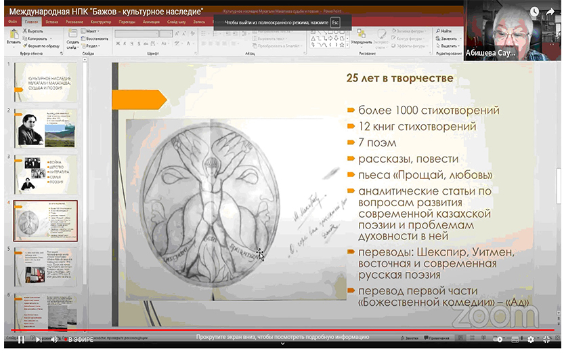564x356 pixels.
Task: Expand the Select (Выделить) dropdown
Action: pos(447,46)
